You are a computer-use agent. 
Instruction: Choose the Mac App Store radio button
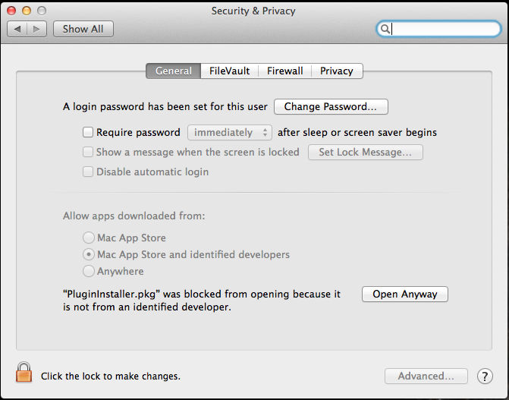88,238
